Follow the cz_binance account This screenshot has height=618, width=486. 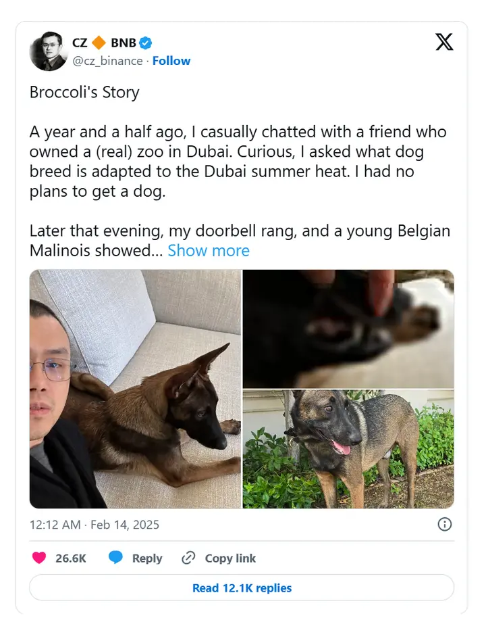tap(171, 61)
